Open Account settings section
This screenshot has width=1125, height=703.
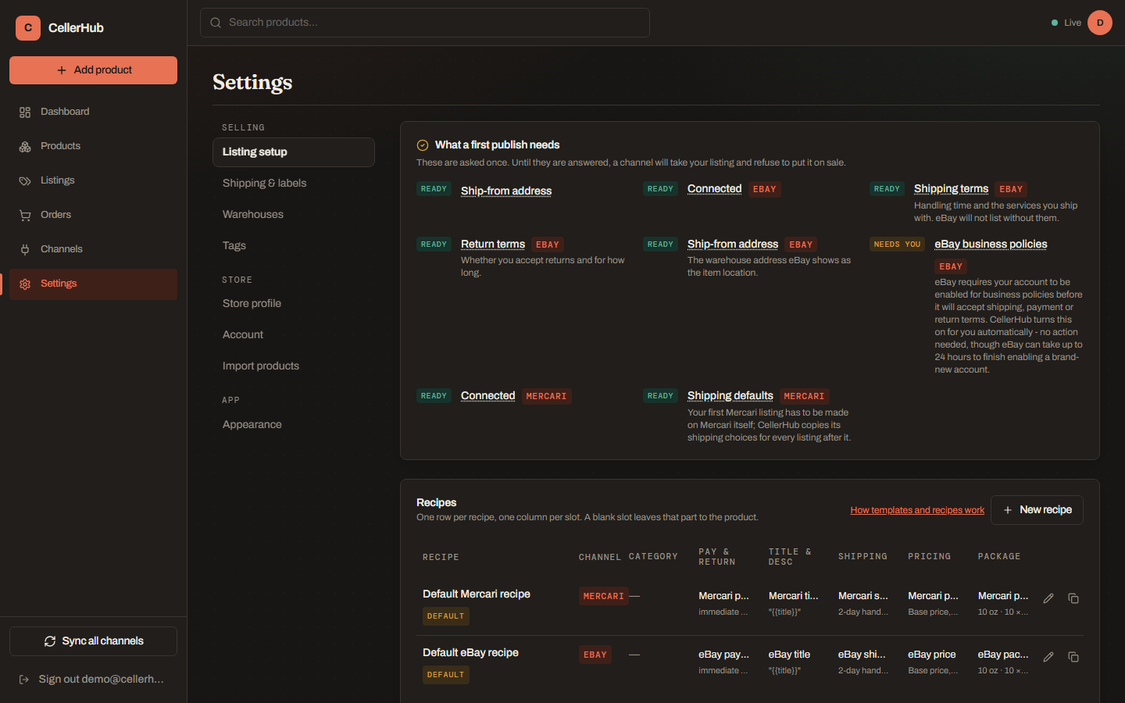(x=294, y=335)
